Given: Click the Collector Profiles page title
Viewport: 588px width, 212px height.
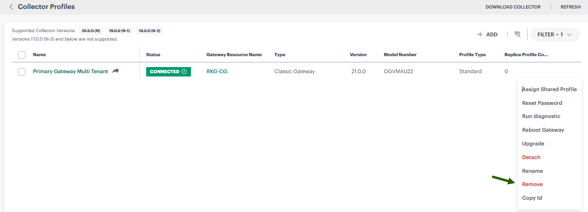Looking at the screenshot, I should [46, 7].
